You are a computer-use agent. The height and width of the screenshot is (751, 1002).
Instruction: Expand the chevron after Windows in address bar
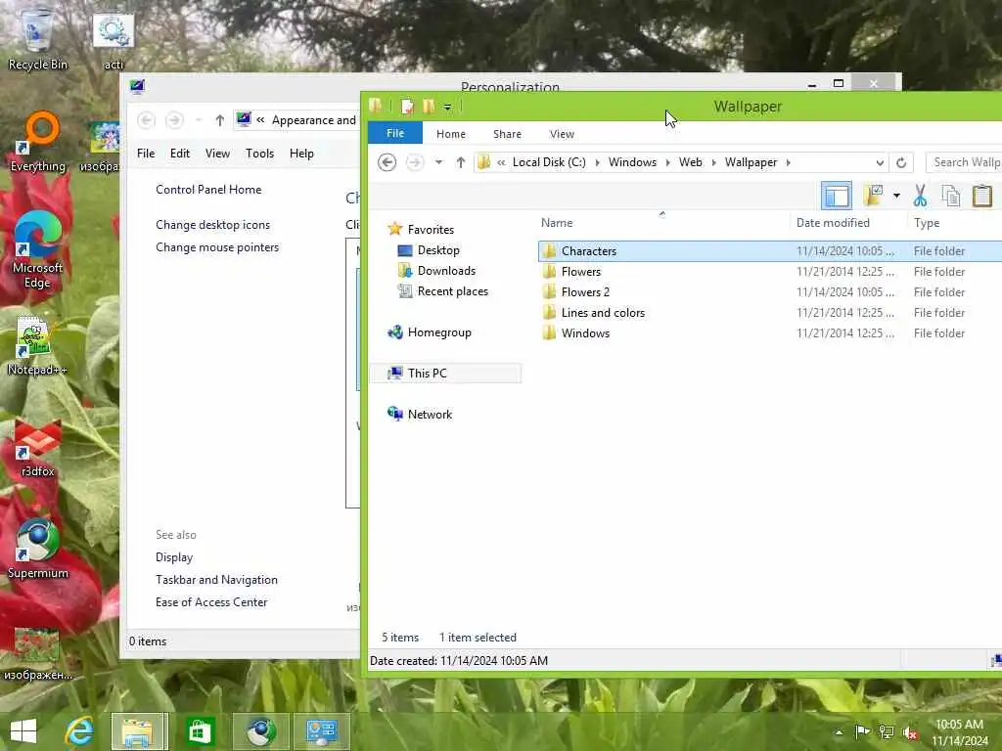(667, 163)
